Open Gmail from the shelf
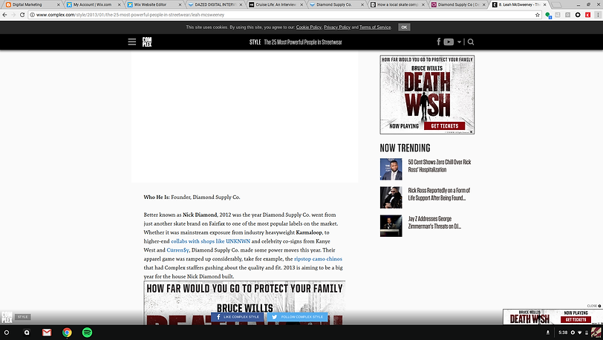Image resolution: width=603 pixels, height=340 pixels. (47, 333)
